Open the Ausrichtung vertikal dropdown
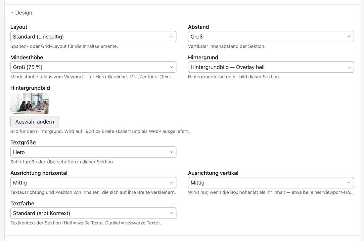Screen dimensions: 364x241 pyautogui.click(x=271, y=183)
